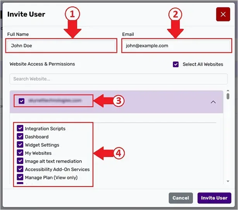Click the Full Name input field
The height and width of the screenshot is (210, 238).
coord(62,46)
